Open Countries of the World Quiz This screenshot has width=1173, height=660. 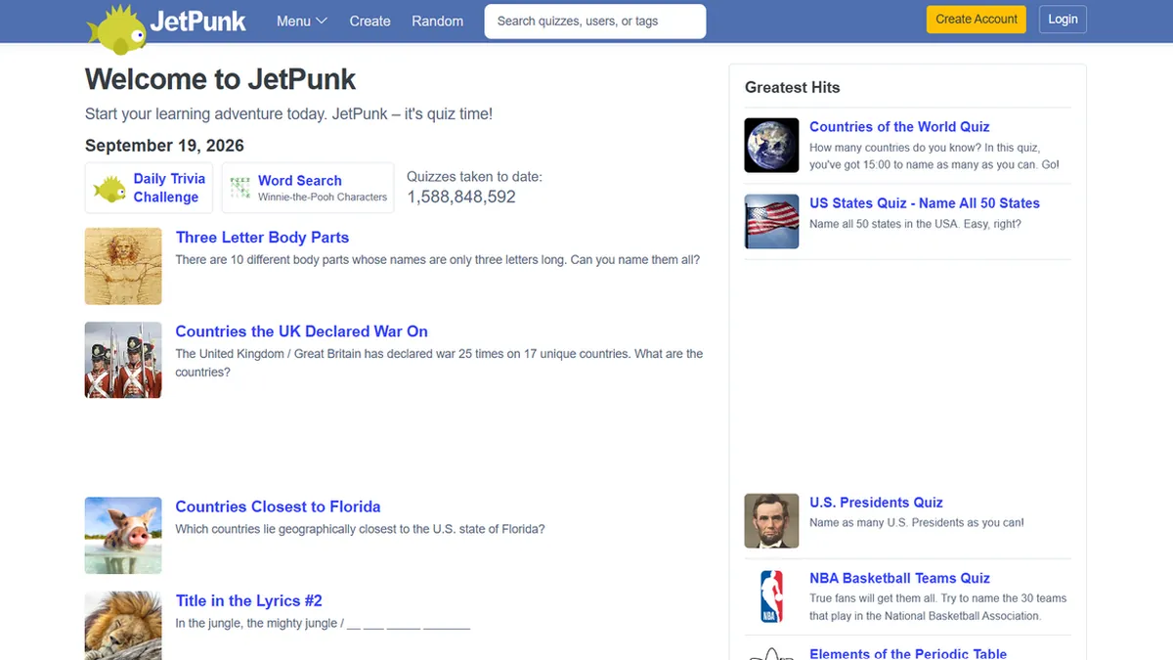click(899, 127)
